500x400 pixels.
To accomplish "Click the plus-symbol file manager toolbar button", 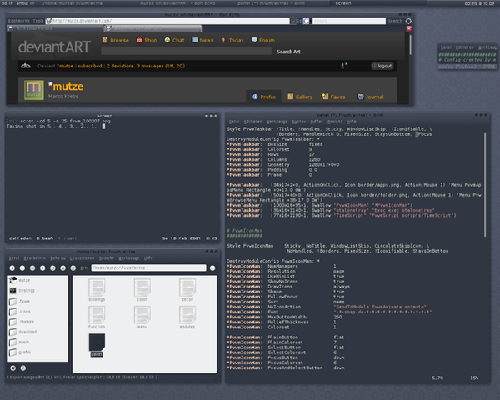I will click(x=12, y=268).
